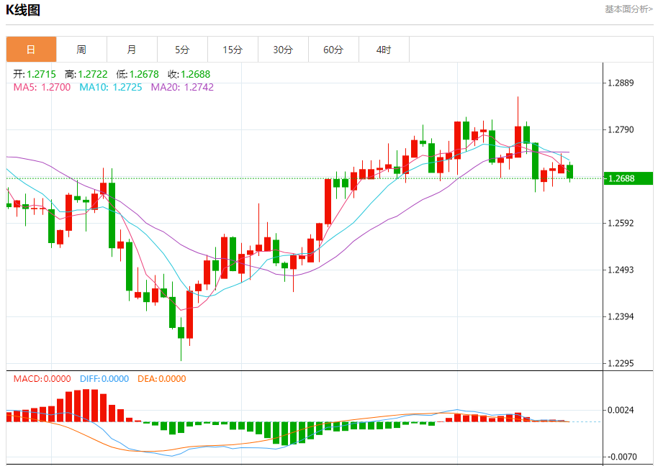
Task: Click the MA5: 1.2700 label
Action: (x=42, y=87)
